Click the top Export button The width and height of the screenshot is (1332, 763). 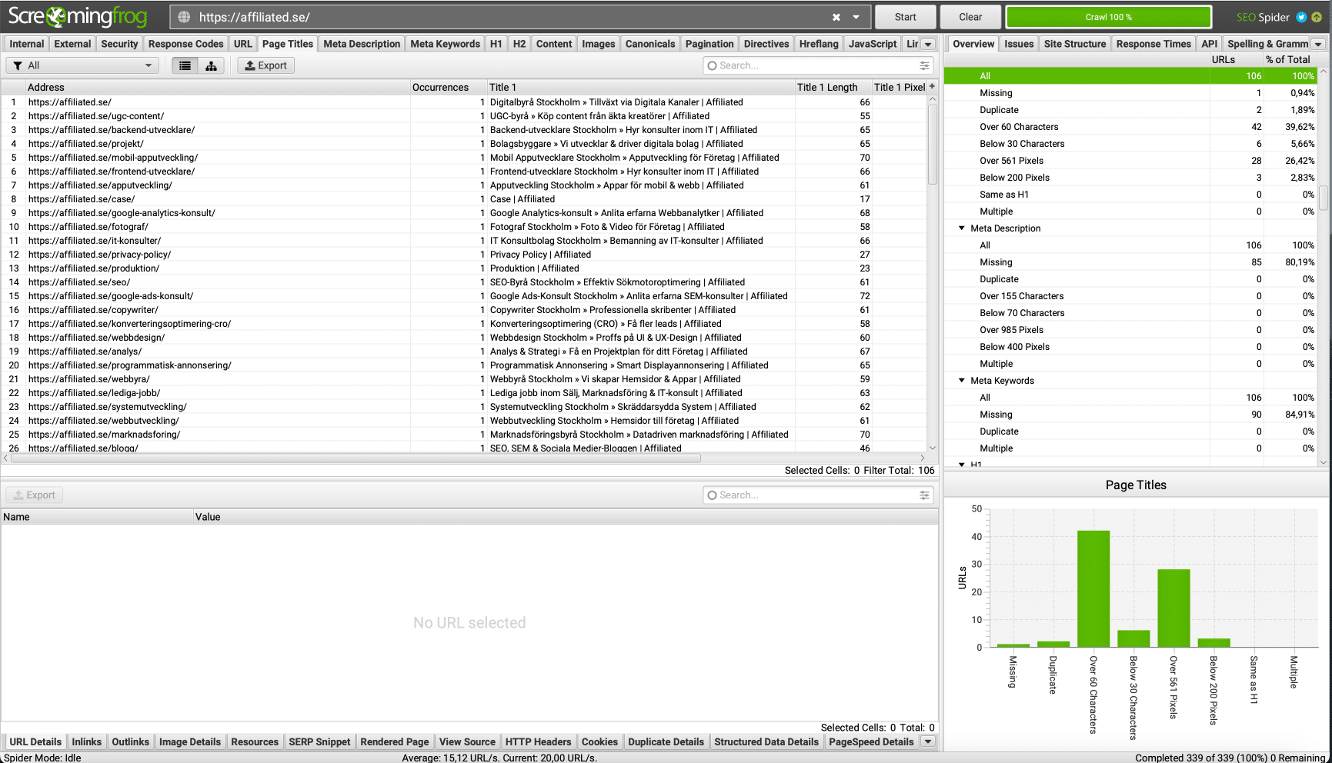[x=265, y=65]
